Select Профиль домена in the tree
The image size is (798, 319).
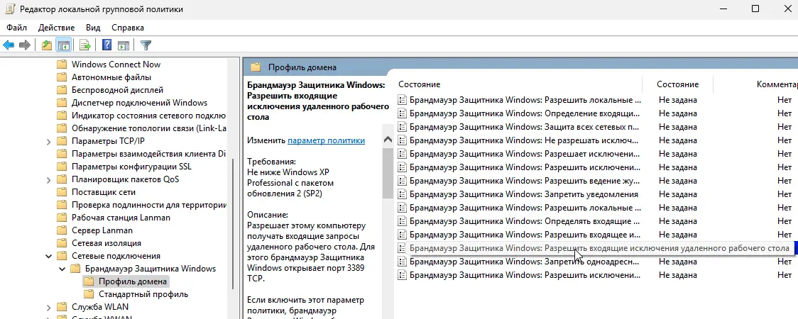click(x=132, y=281)
